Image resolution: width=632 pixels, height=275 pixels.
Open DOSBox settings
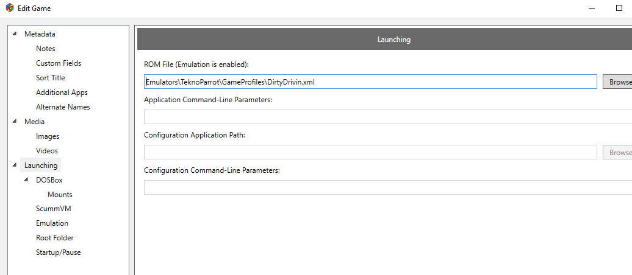[x=49, y=179]
